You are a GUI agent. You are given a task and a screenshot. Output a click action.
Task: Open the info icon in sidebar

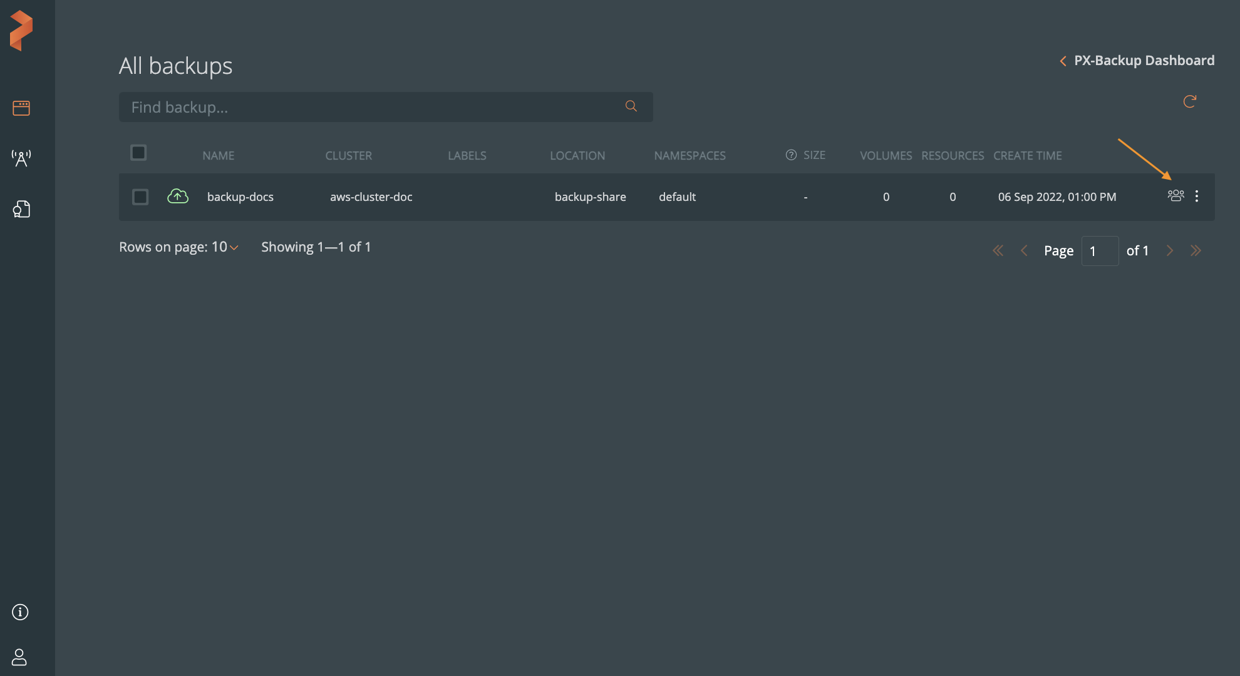click(x=20, y=612)
